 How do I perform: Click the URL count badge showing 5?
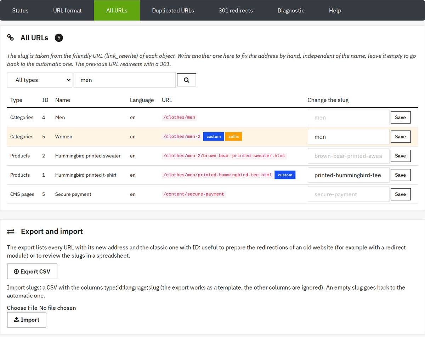click(x=59, y=38)
